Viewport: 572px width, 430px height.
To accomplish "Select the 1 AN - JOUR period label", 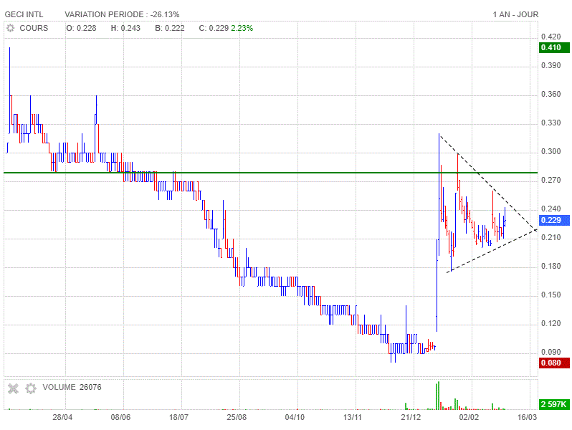I will point(515,14).
